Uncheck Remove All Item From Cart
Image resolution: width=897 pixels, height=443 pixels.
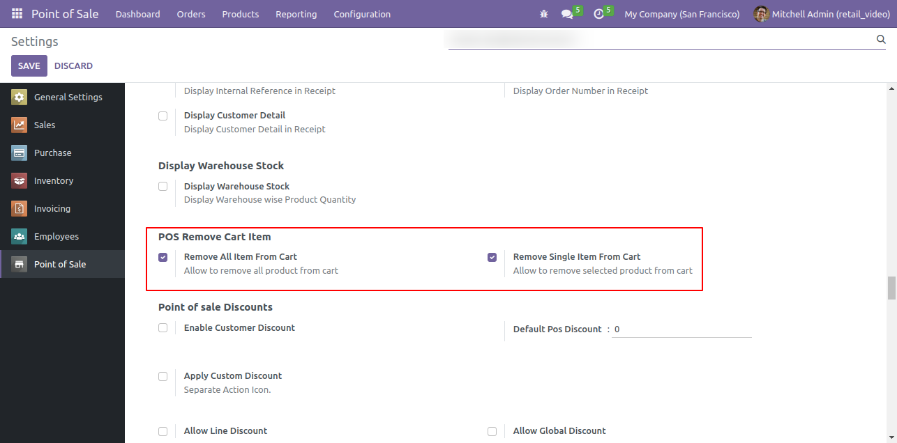(x=163, y=257)
